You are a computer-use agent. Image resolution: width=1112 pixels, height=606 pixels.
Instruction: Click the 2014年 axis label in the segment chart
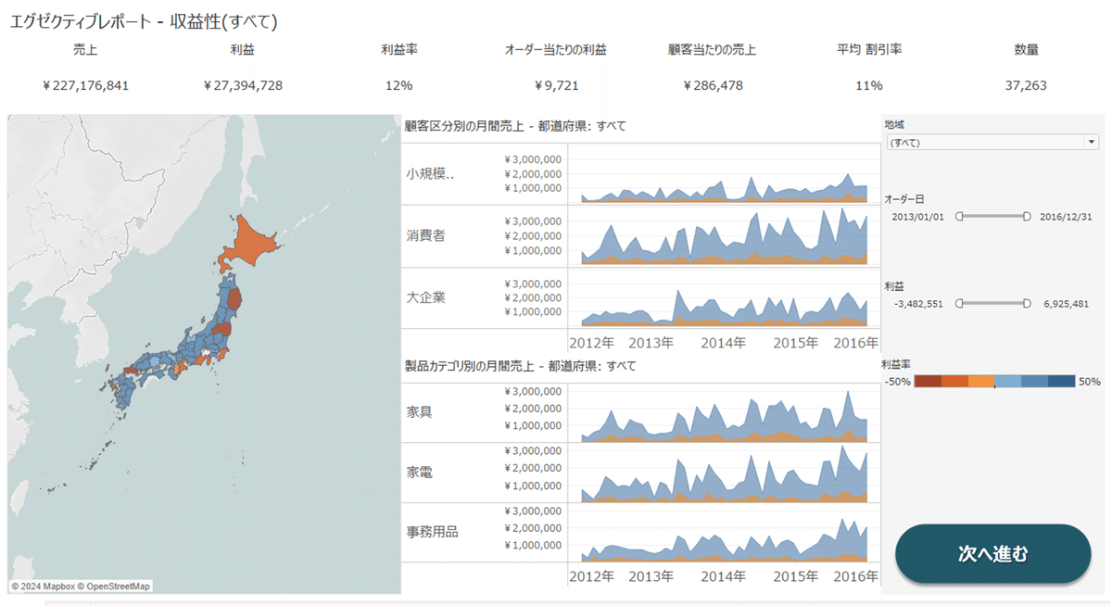coord(723,342)
